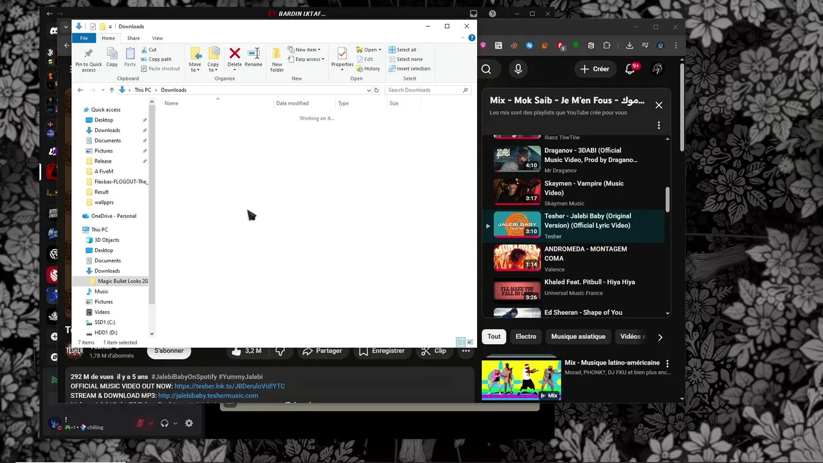Open the Easy access dropdown
The image size is (823, 463).
tap(307, 59)
